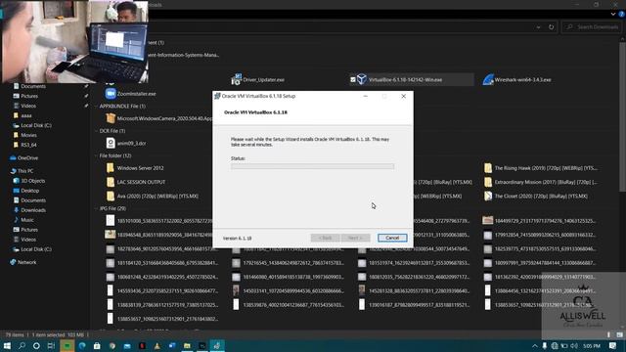Select the anim09_3.dcr file icon

(x=111, y=143)
